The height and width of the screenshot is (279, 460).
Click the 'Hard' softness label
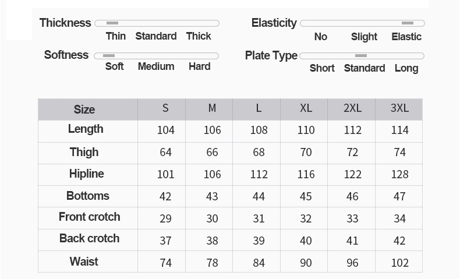(x=199, y=66)
